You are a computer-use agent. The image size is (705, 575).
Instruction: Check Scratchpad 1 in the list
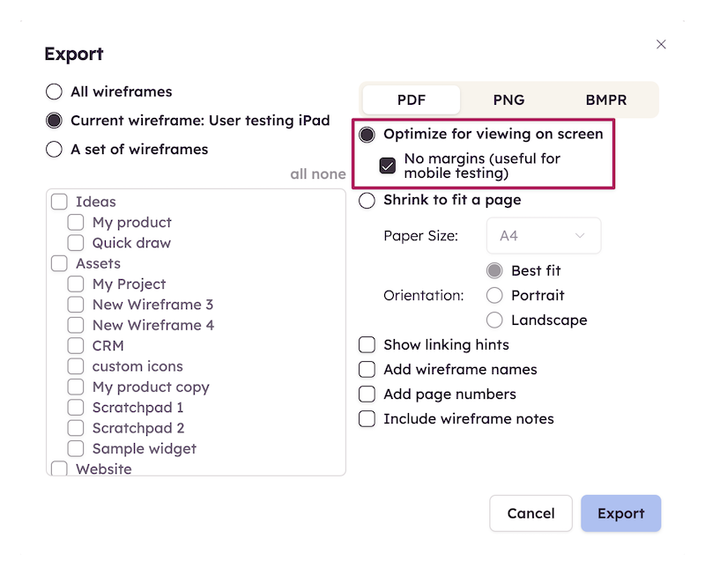(75, 408)
